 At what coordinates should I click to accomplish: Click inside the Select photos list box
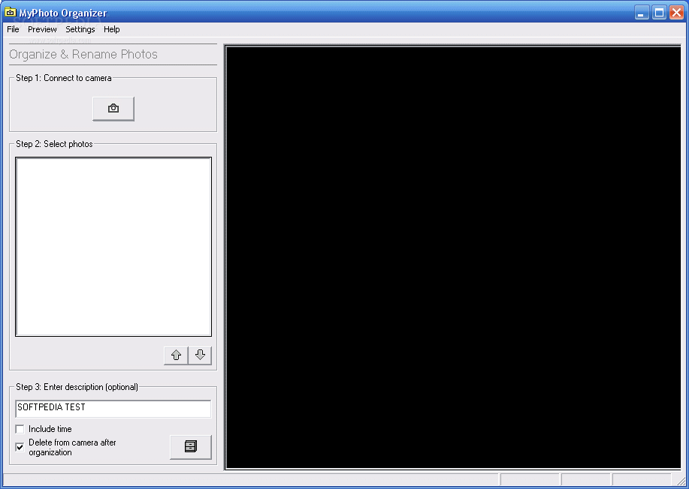coord(113,247)
